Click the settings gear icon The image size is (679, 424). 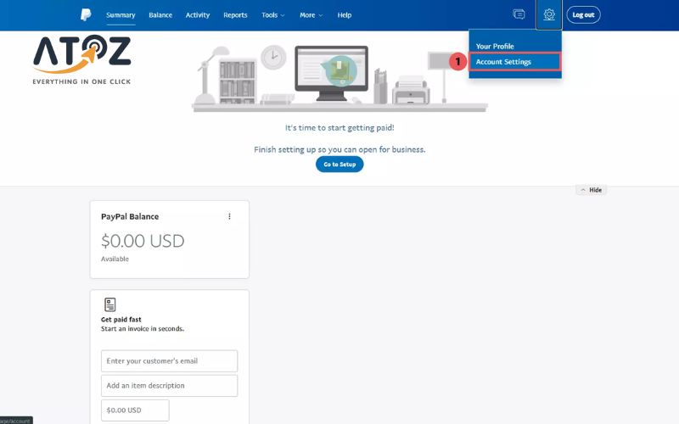549,14
